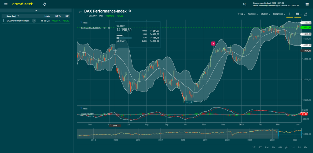This screenshot has width=313, height=153.
Task: Open the hamburger main menu
Action: [6, 4]
